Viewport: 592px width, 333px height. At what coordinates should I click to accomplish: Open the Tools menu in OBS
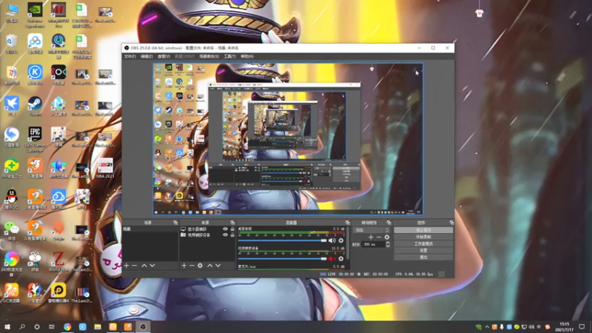pos(229,56)
